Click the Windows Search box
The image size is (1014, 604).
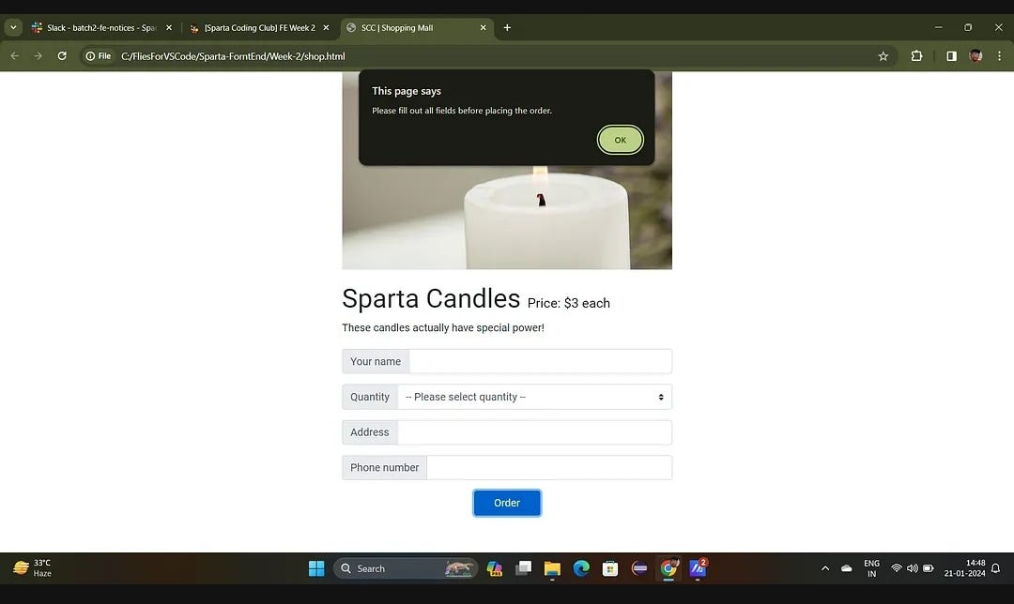[394, 568]
